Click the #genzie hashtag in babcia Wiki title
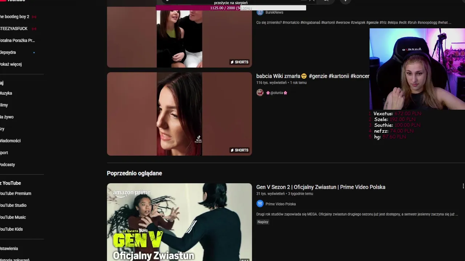Screen dimensions: 465x261 pos(318,76)
